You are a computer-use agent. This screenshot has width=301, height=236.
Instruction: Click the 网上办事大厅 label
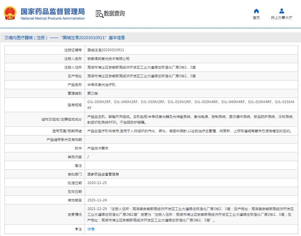pos(282,18)
